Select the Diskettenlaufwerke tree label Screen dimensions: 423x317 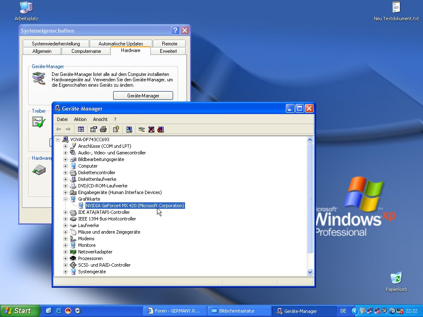click(97, 179)
